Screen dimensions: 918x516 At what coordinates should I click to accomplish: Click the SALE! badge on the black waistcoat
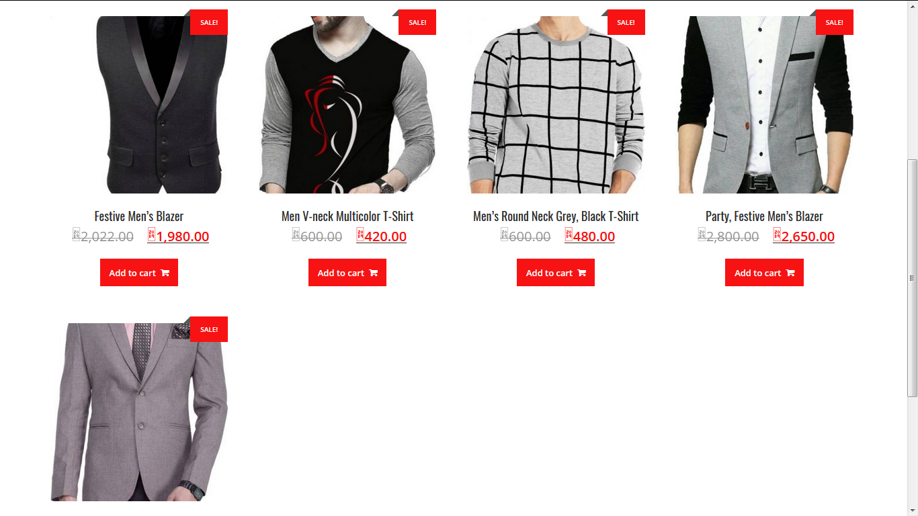[x=209, y=22]
